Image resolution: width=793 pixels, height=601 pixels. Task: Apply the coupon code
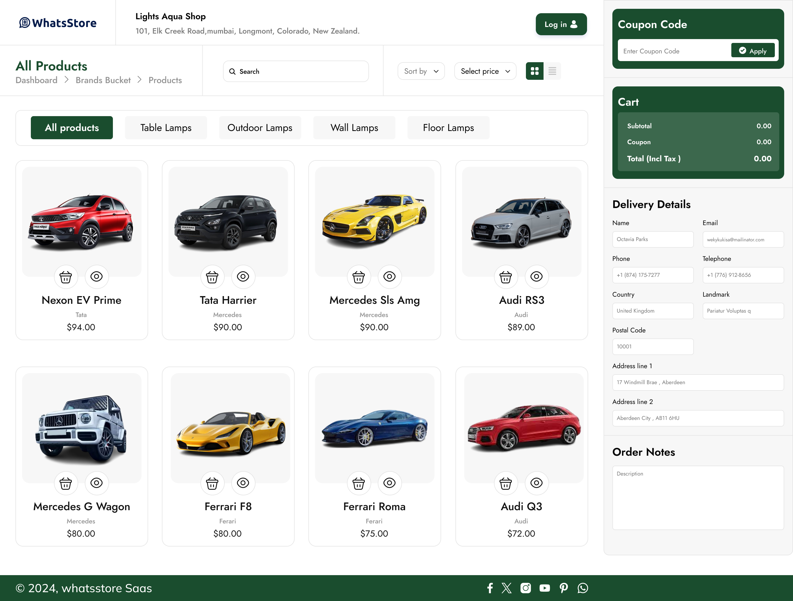pyautogui.click(x=753, y=51)
